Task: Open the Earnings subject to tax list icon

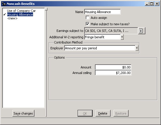Action: (x=142, y=31)
